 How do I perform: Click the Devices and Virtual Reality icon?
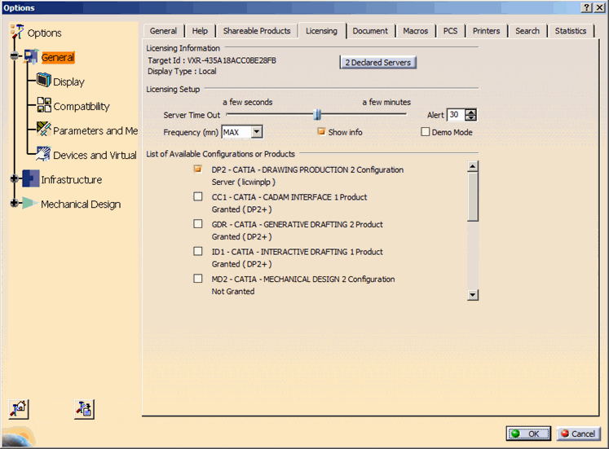click(43, 155)
